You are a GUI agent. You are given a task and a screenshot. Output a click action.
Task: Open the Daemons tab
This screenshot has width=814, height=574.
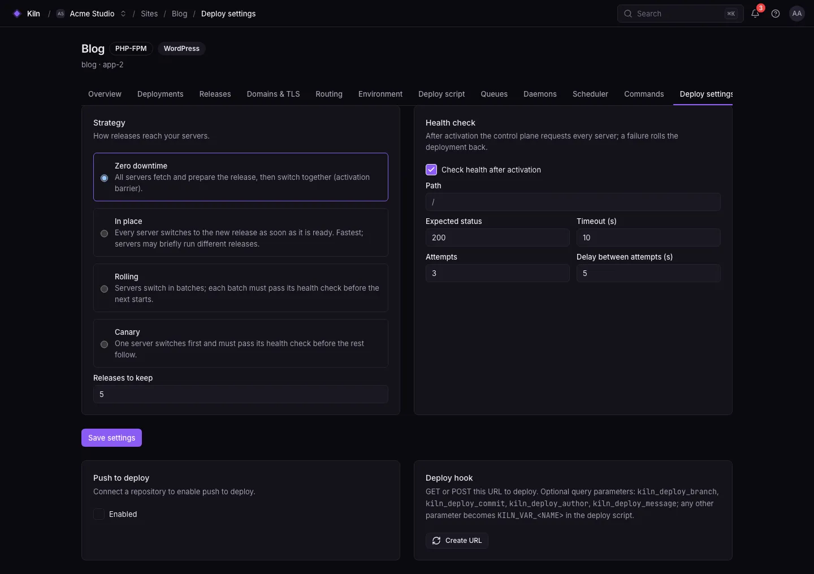[x=540, y=94]
